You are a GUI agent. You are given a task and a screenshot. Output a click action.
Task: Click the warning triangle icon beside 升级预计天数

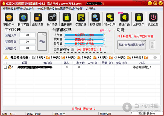(6, 57)
